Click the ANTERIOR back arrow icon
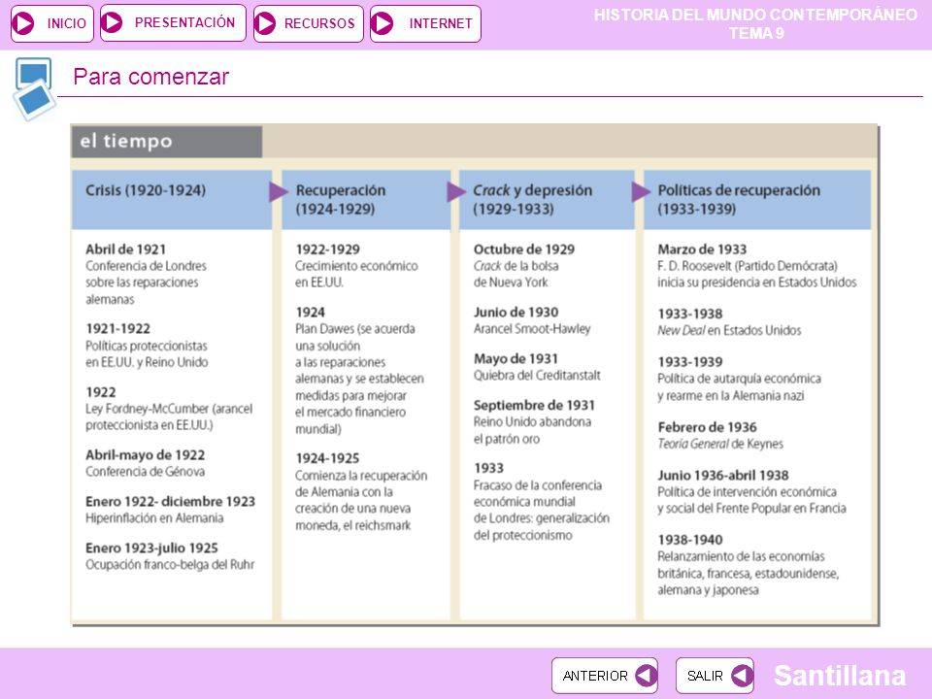 coord(647,676)
